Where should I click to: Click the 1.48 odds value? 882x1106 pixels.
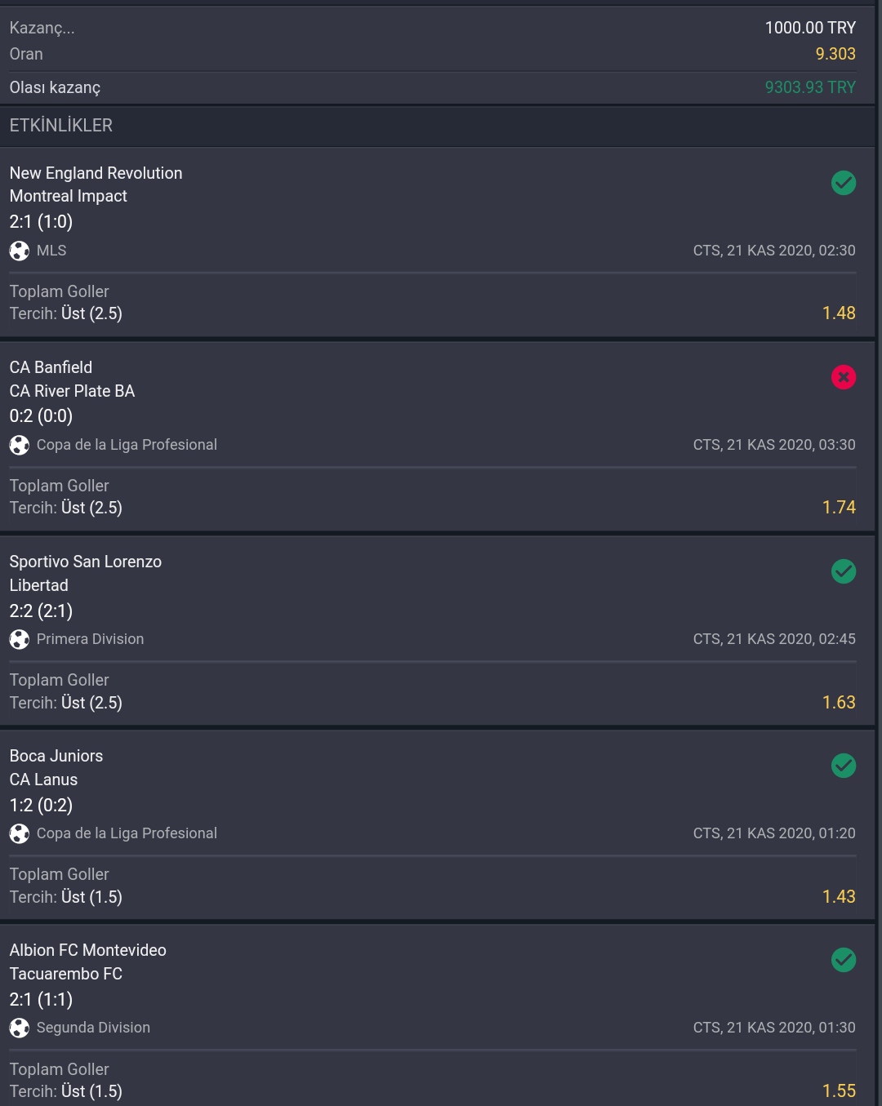(x=839, y=313)
